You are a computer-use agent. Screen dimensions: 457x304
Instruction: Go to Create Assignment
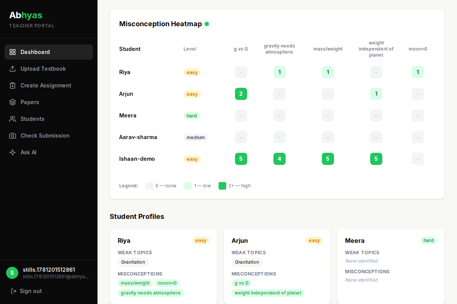pos(49,85)
